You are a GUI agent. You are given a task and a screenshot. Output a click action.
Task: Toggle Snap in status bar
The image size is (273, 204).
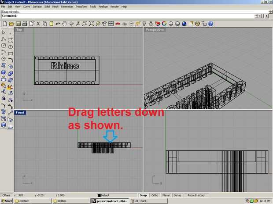[143, 195]
